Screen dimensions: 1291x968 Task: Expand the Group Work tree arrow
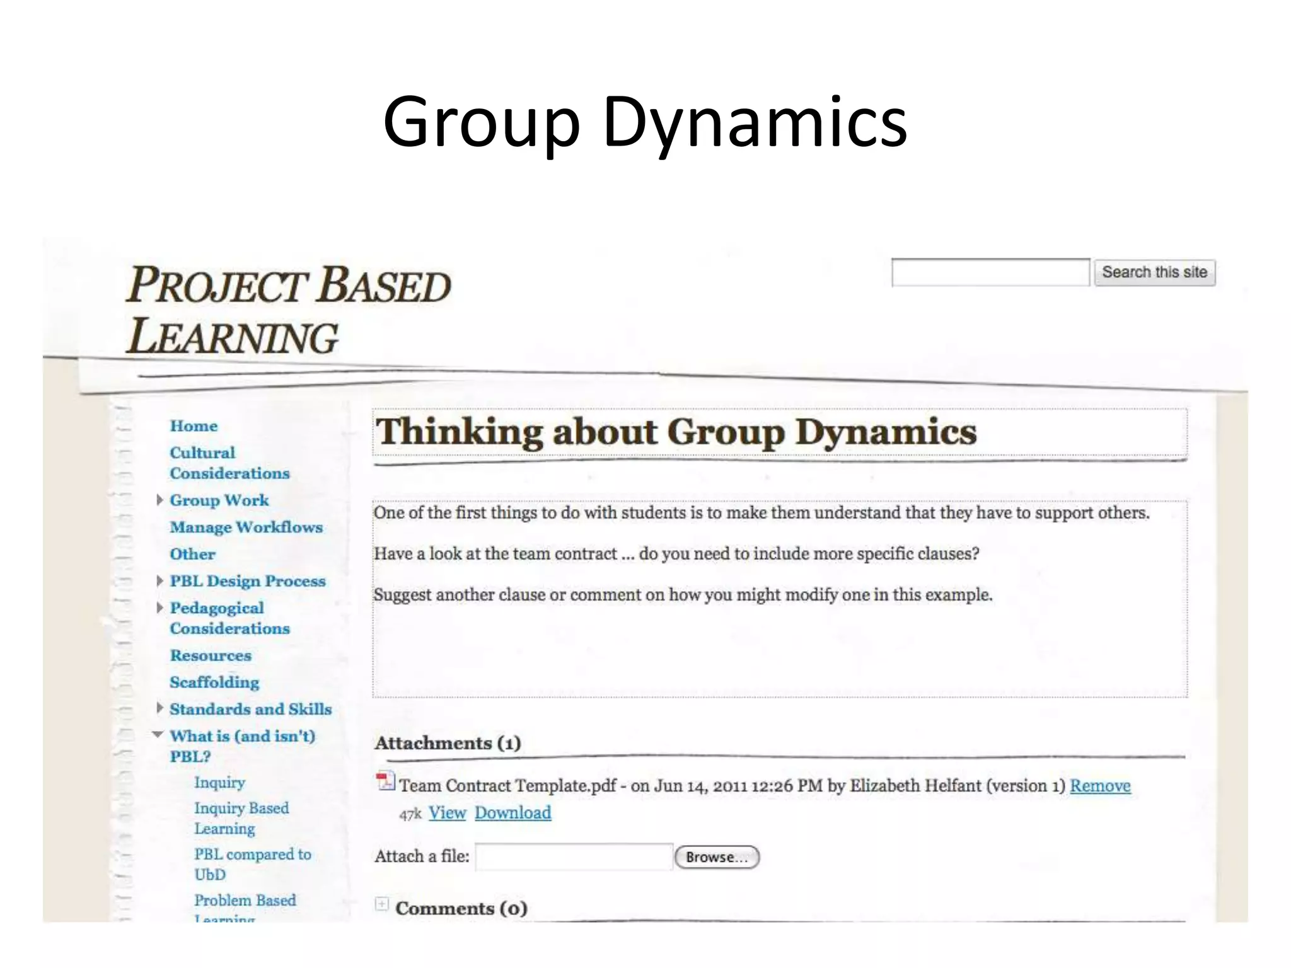[x=160, y=500]
